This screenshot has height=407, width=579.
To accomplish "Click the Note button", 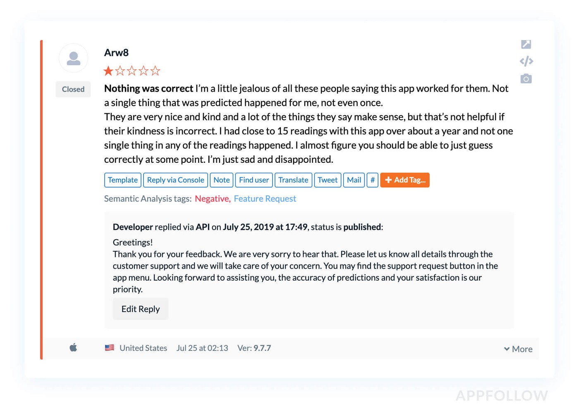I will coord(221,180).
